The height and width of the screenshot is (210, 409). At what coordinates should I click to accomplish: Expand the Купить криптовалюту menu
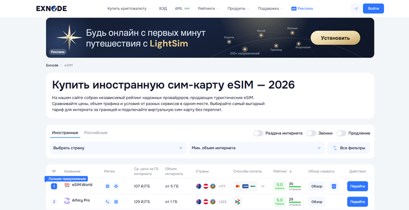pos(129,9)
